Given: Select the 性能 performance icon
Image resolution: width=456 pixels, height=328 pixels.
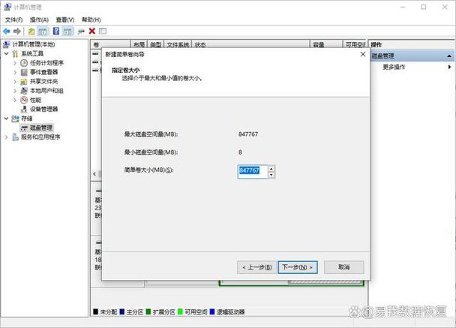Looking at the screenshot, I should pyautogui.click(x=24, y=100).
